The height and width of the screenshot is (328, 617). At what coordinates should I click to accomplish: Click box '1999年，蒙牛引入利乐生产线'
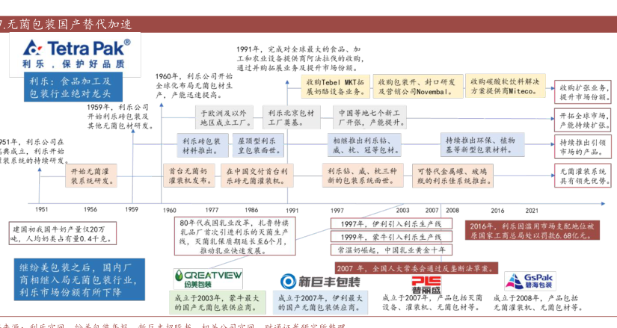coord(391,237)
